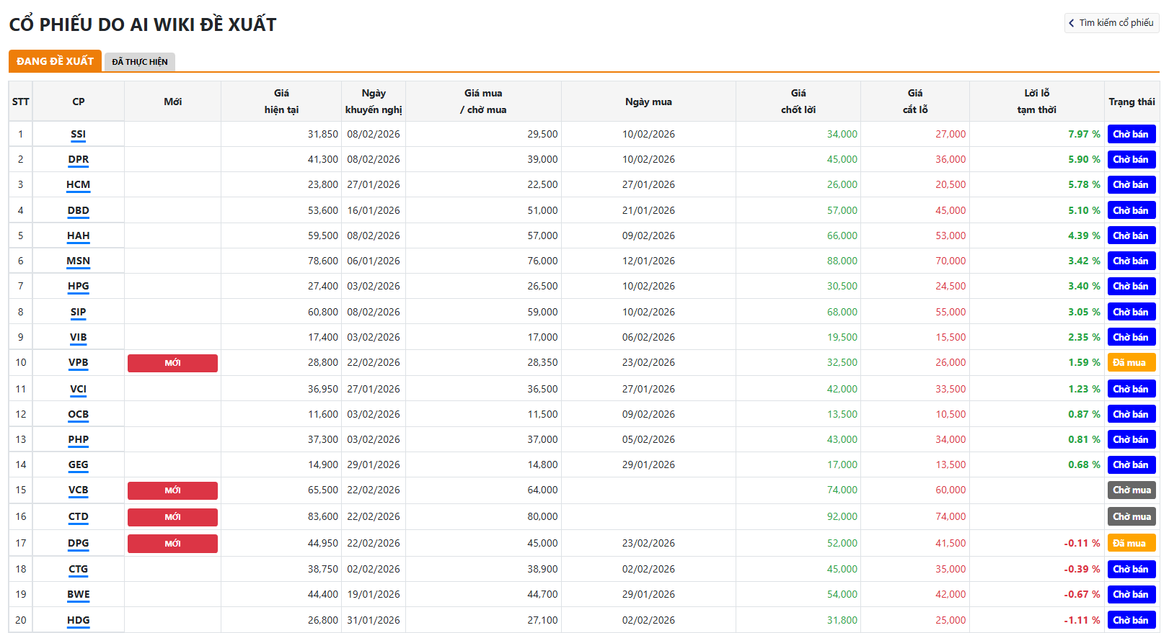
Task: Click the Lời lỗ tạm thời column header
Action: (1036, 102)
